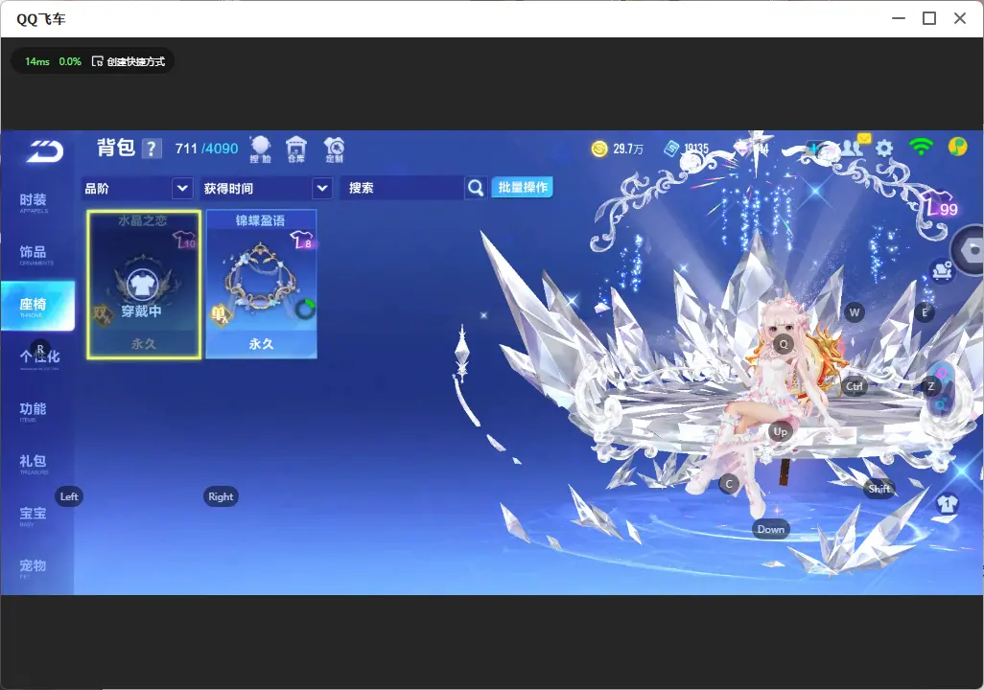Click the green Wi-Fi signal icon
Screen dimensions: 984x690
(921, 147)
